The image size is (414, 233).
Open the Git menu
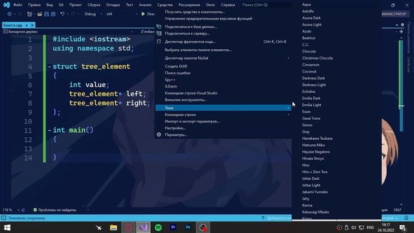tap(61, 5)
